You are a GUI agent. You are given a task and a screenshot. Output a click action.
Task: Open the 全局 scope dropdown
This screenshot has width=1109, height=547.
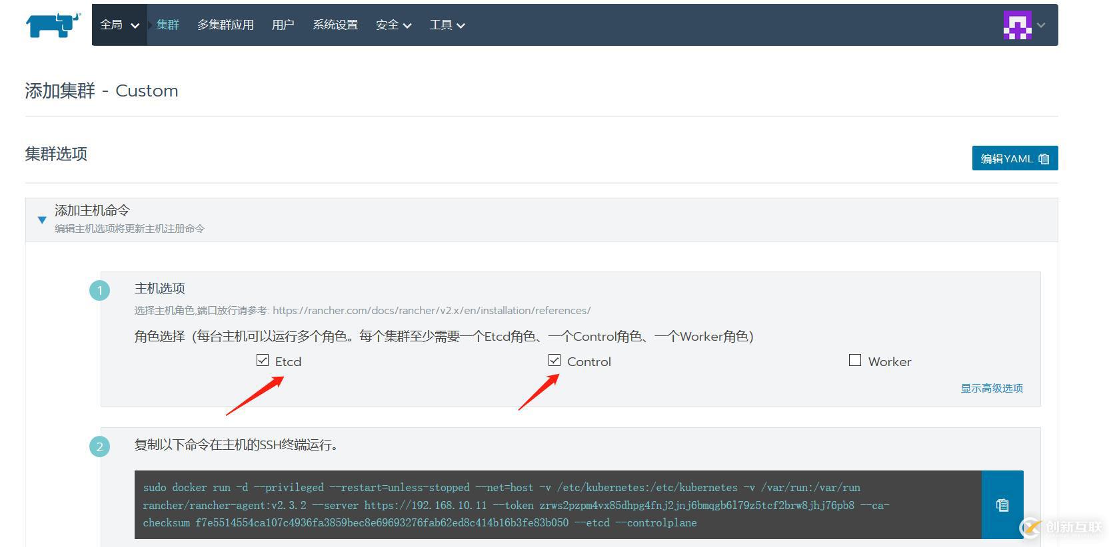point(119,25)
